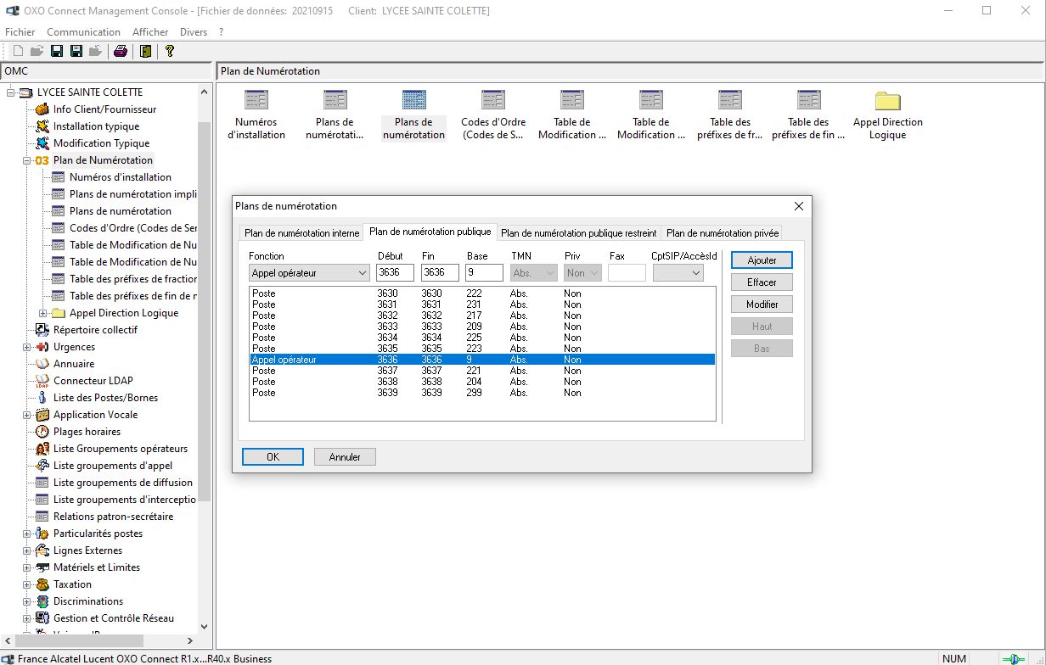Image resolution: width=1046 pixels, height=665 pixels.
Task: Expand the Taxation tree node
Action: pyautogui.click(x=27, y=584)
